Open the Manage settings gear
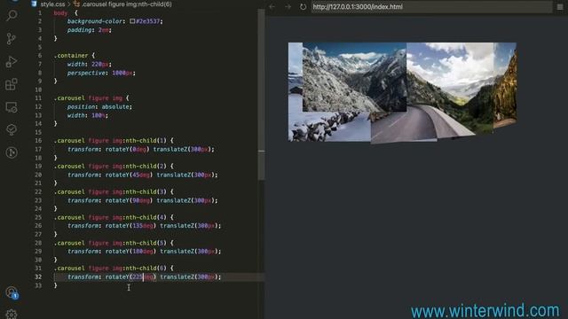This screenshot has height=319, width=568. [12, 314]
